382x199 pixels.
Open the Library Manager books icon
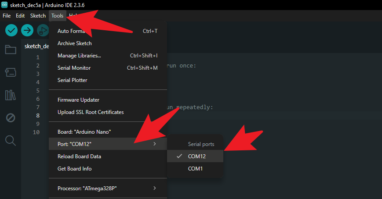point(11,95)
